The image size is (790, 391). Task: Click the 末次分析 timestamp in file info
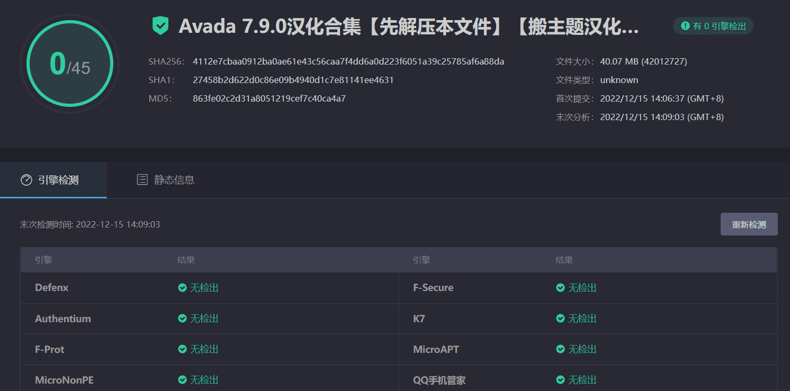point(662,117)
